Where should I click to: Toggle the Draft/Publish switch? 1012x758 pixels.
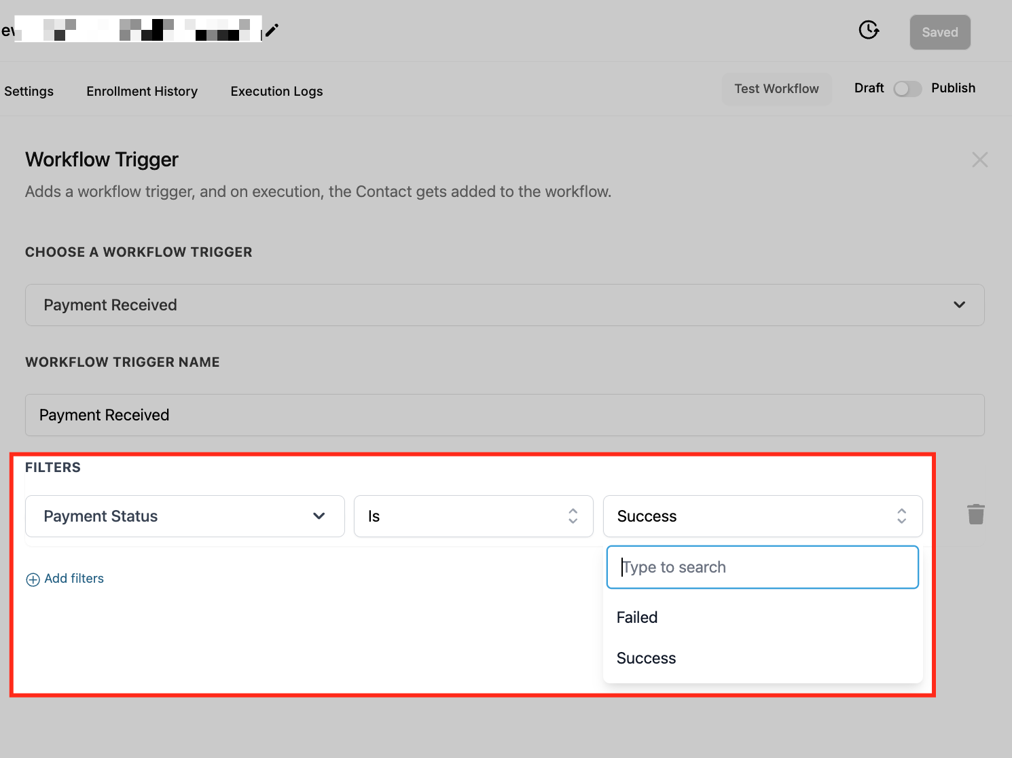(x=907, y=89)
